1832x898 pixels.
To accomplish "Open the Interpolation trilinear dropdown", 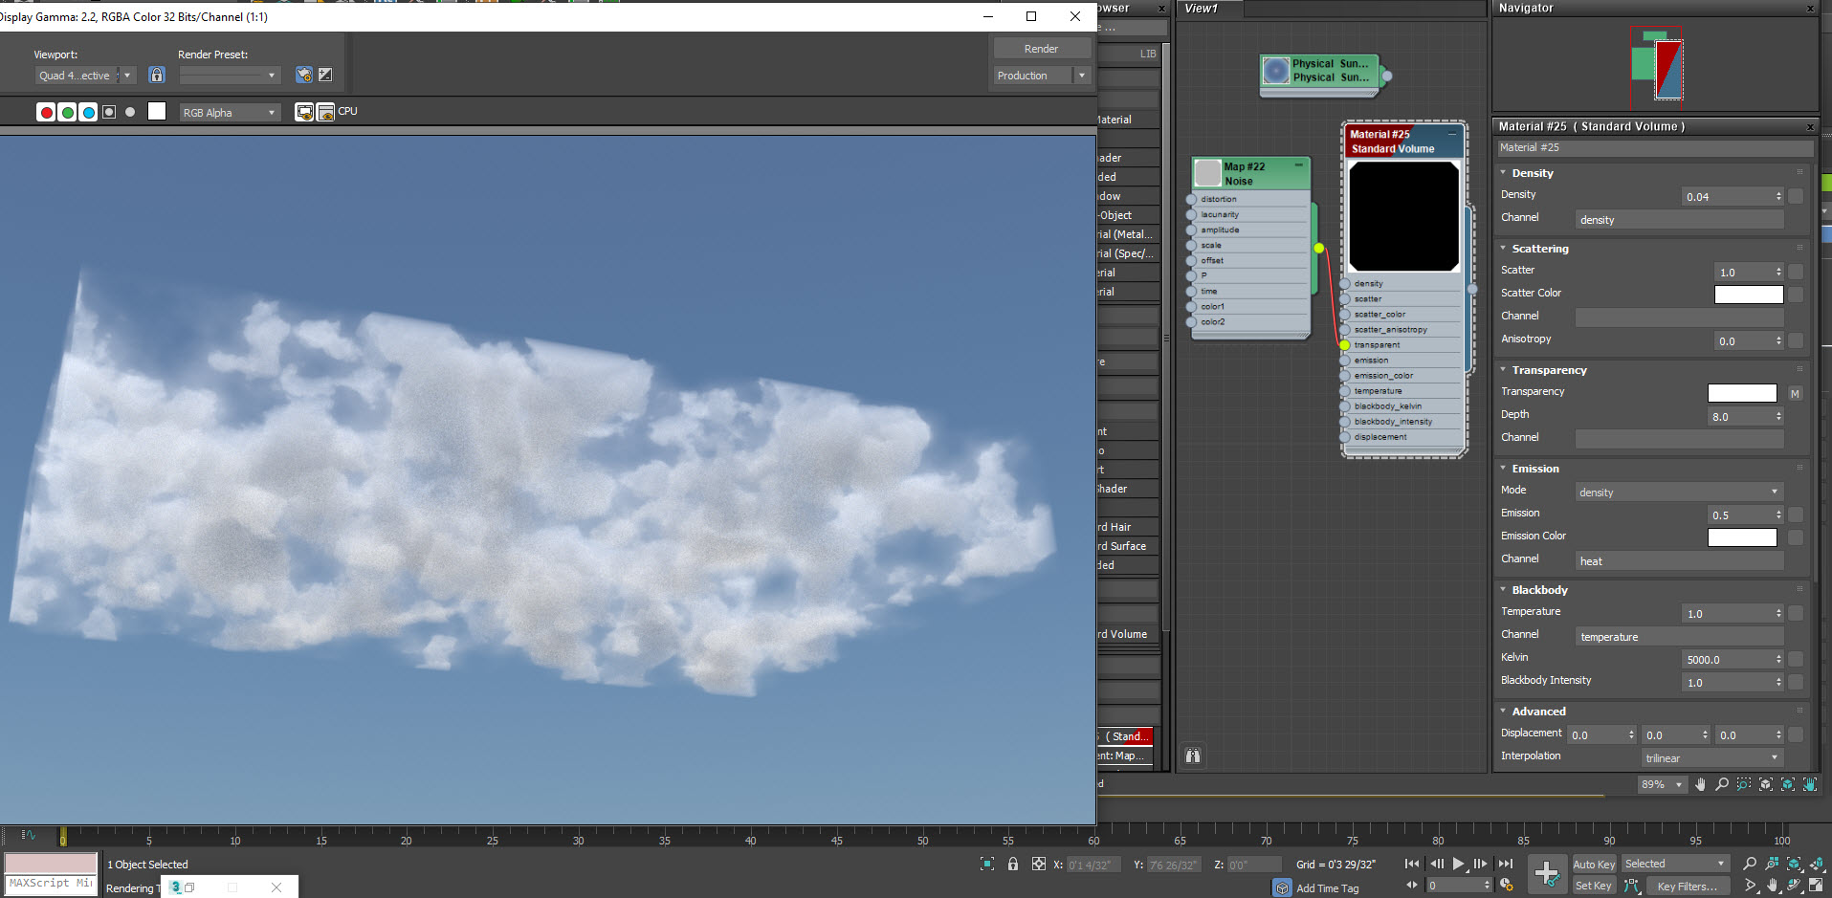I will point(1712,757).
